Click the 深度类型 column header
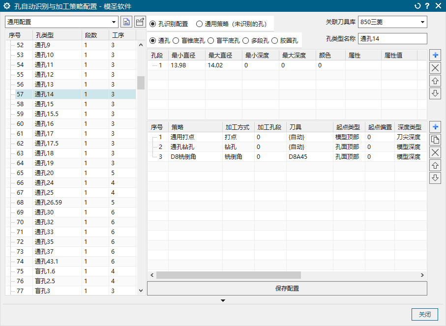This screenshot has height=326, width=446. (x=410, y=127)
